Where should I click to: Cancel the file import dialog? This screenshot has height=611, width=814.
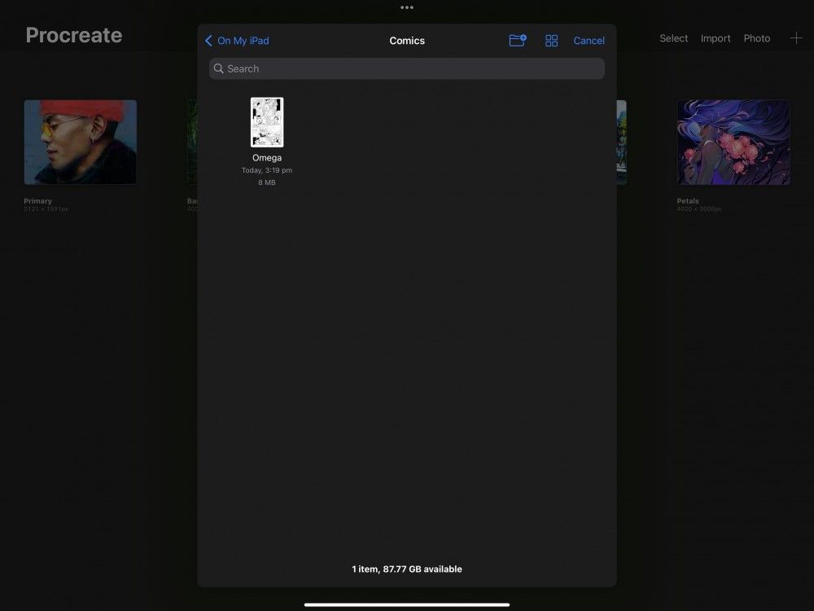[589, 40]
